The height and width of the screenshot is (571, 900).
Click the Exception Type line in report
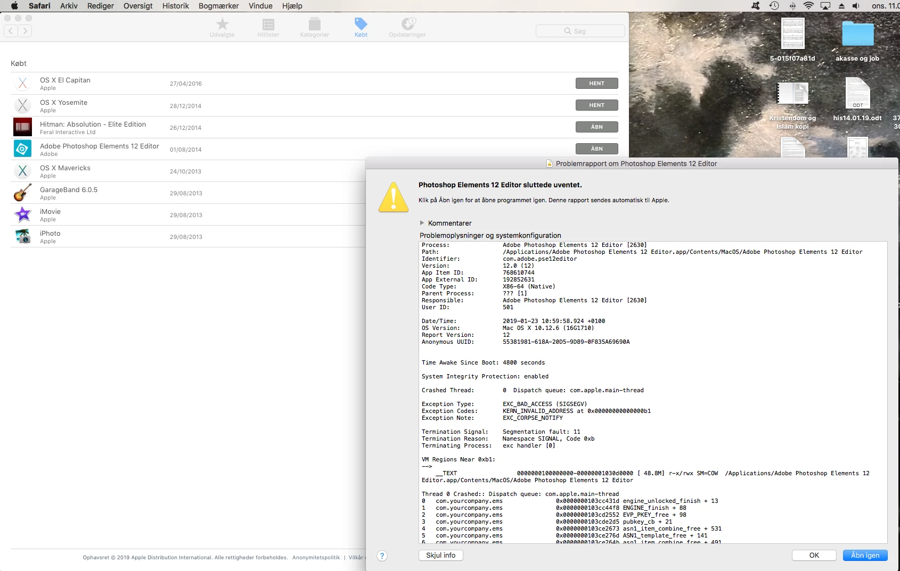point(504,404)
